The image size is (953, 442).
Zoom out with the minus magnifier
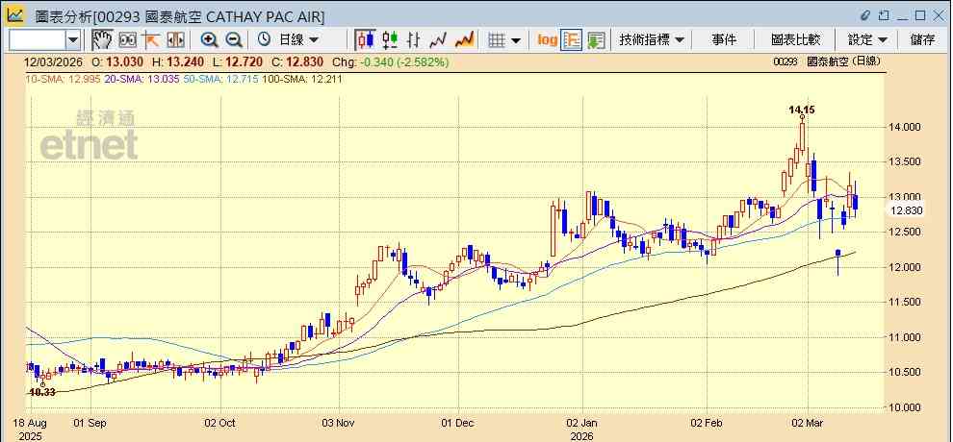[x=234, y=40]
